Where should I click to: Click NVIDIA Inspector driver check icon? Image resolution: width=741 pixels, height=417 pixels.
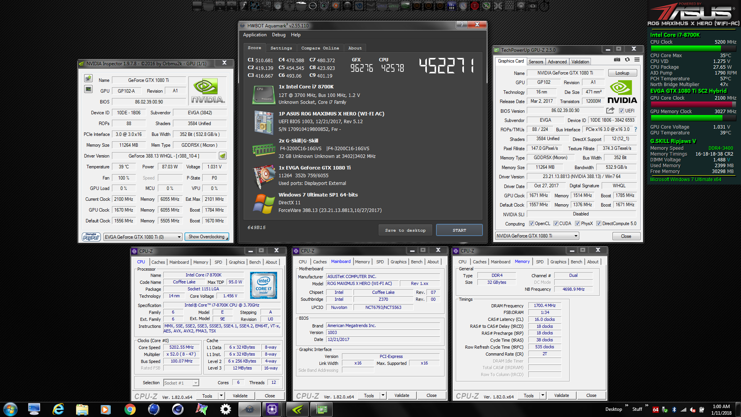[x=223, y=156]
